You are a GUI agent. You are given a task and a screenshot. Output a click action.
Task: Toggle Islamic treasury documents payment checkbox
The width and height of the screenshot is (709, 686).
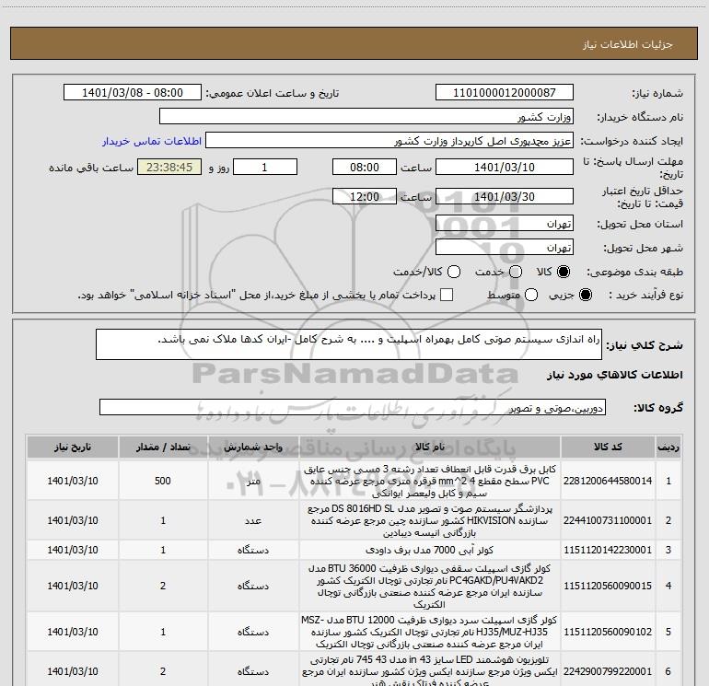tap(447, 295)
